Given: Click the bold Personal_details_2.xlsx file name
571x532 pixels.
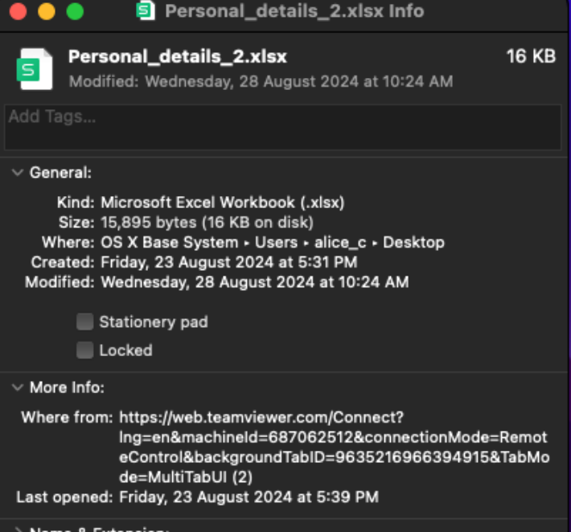Looking at the screenshot, I should (178, 57).
